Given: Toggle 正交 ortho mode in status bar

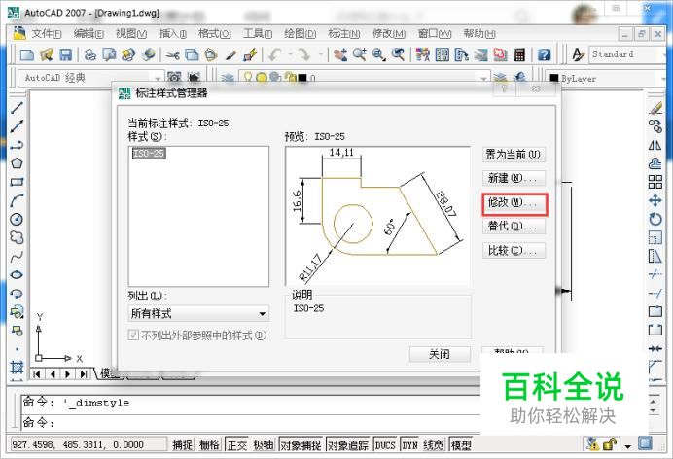Looking at the screenshot, I should point(236,444).
